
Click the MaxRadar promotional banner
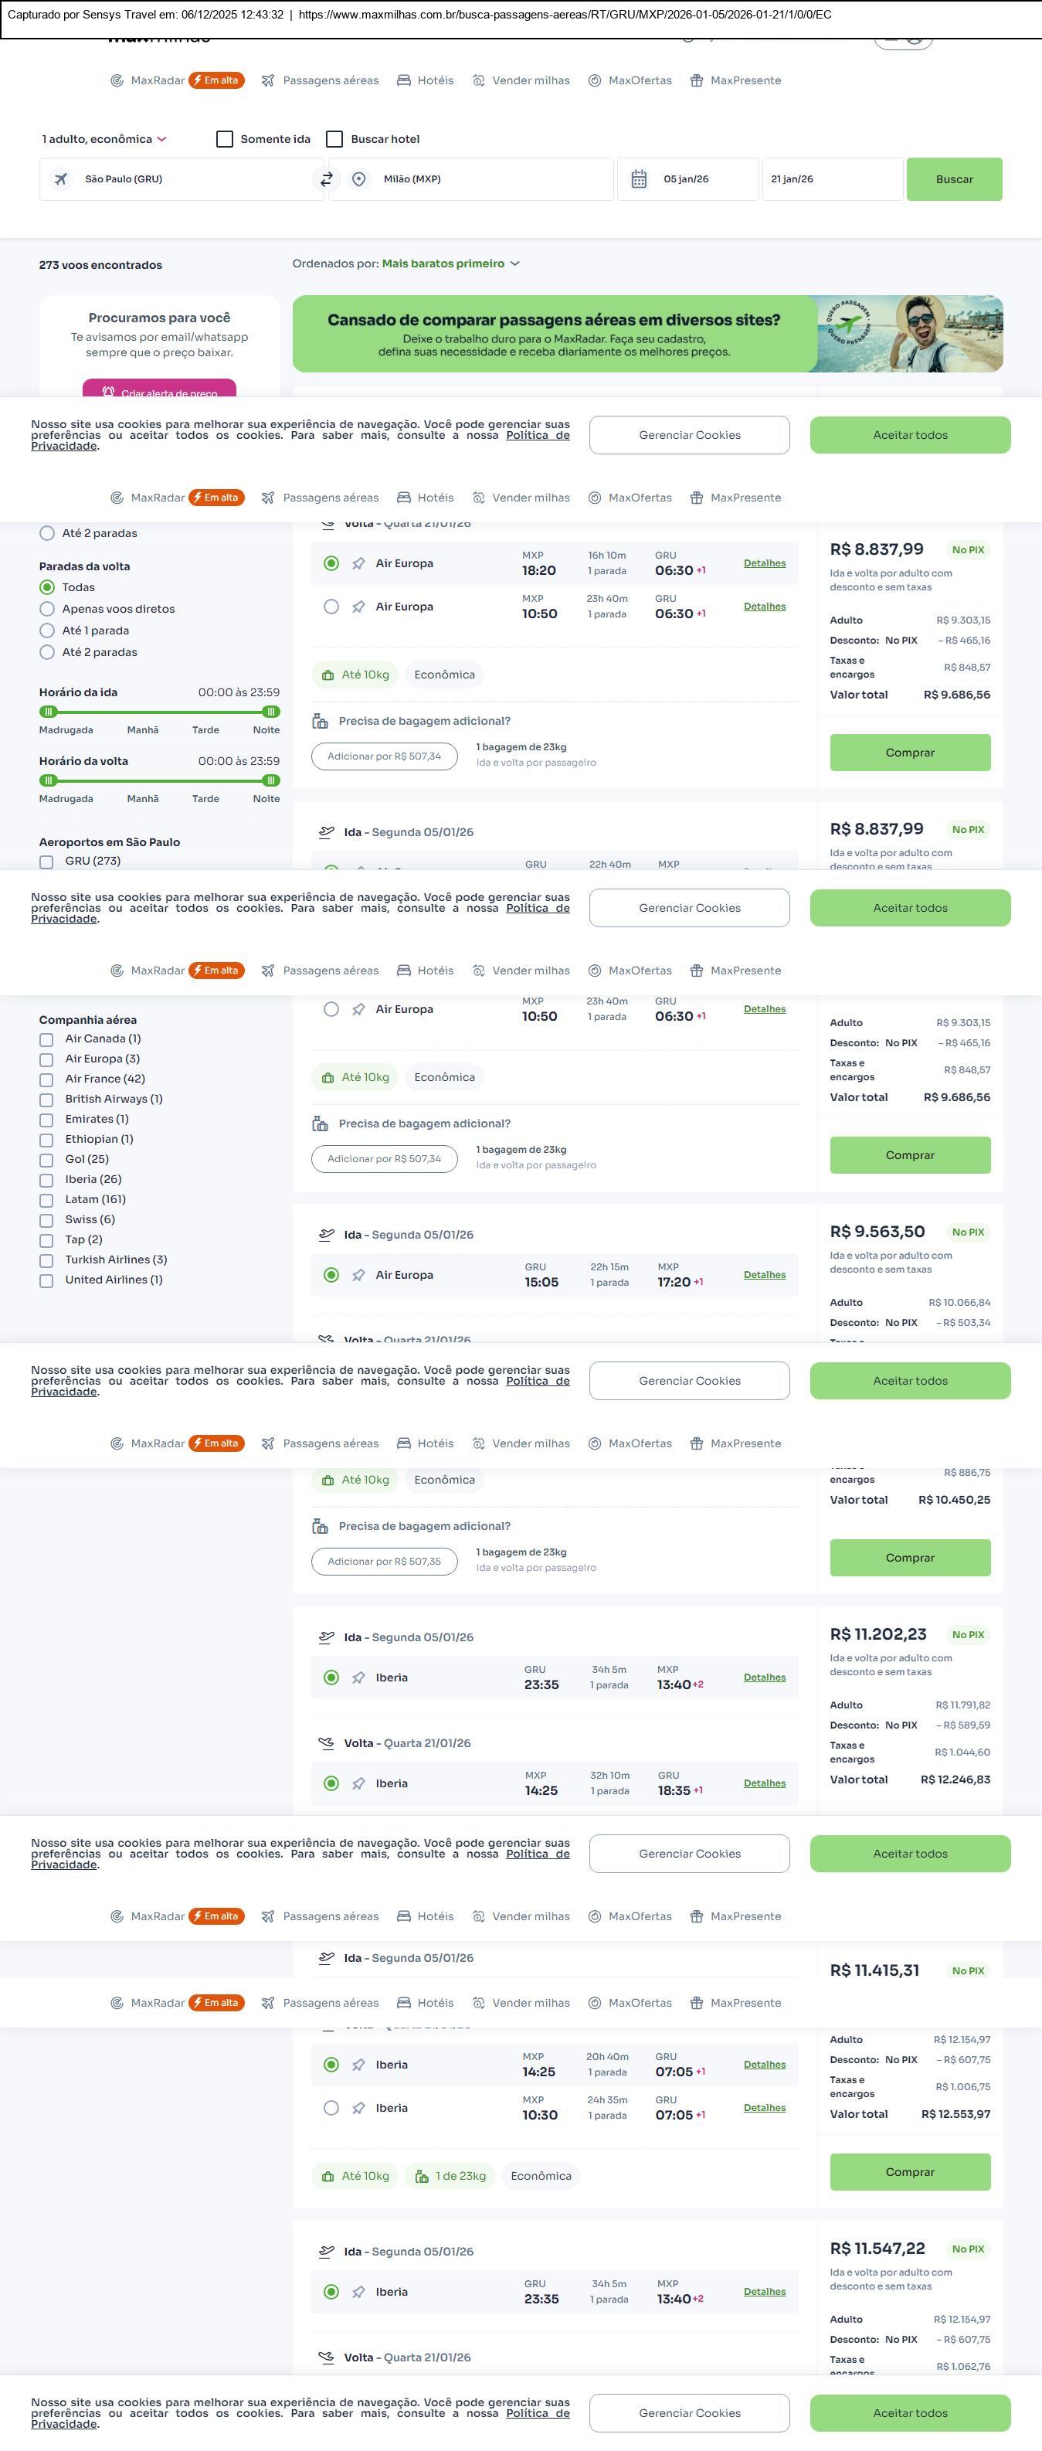click(647, 334)
